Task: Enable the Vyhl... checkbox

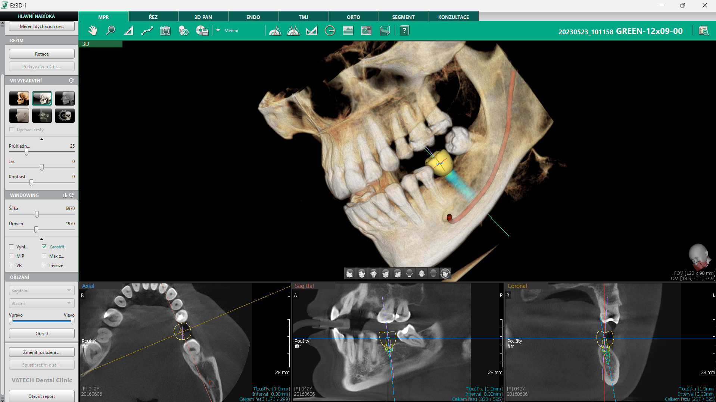Action: coord(12,247)
